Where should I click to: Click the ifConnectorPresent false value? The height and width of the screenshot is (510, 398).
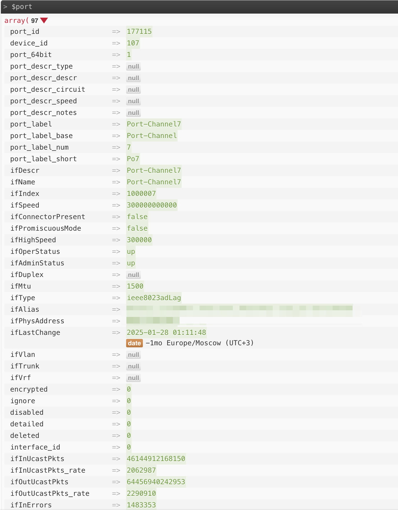(x=137, y=217)
